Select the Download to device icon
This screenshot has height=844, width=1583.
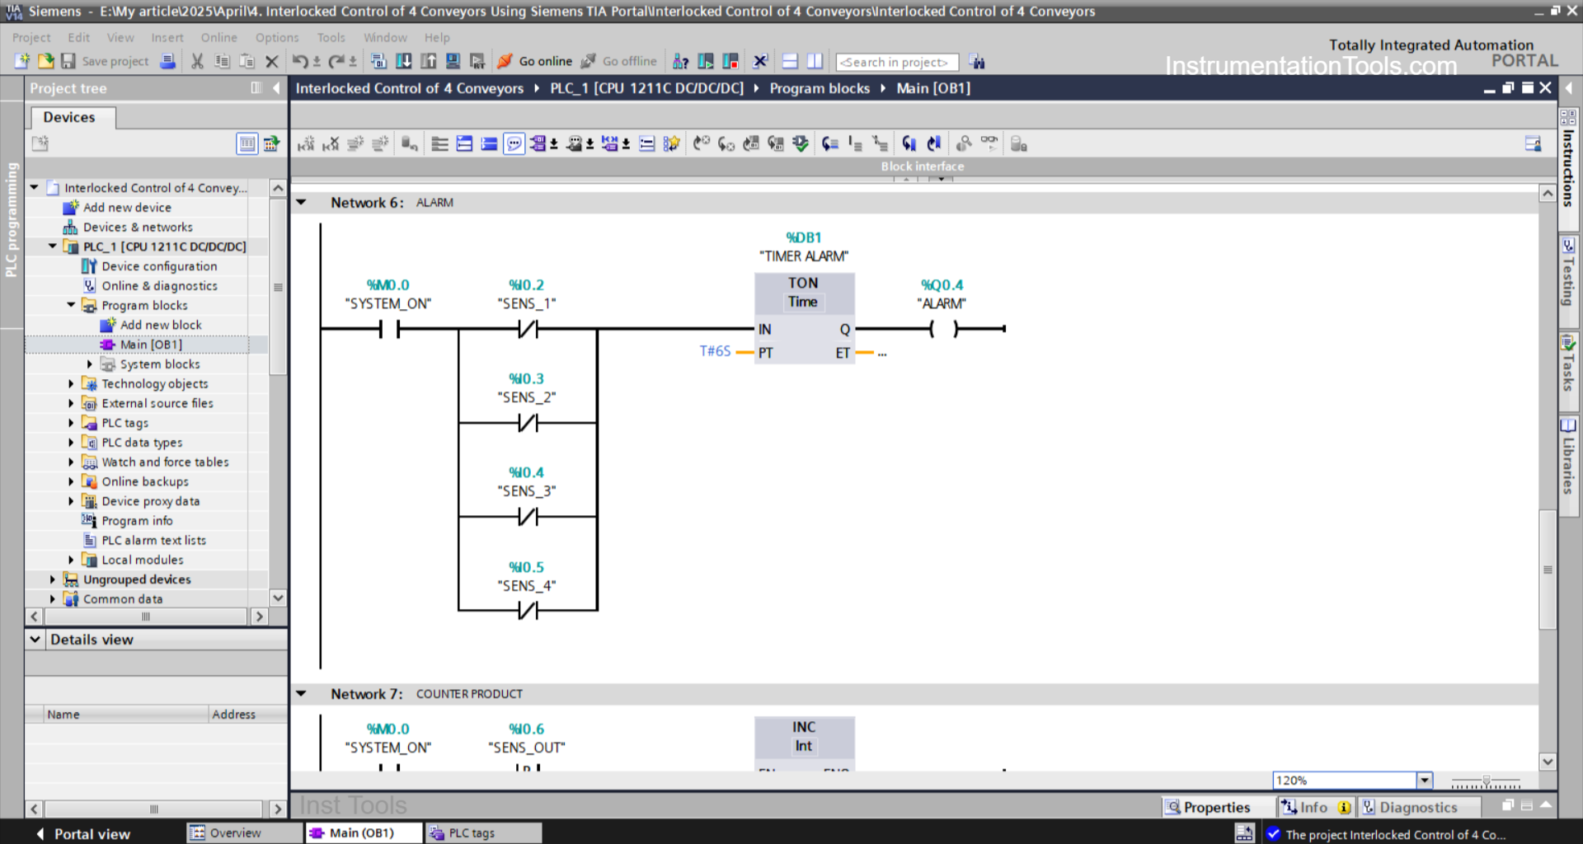404,61
